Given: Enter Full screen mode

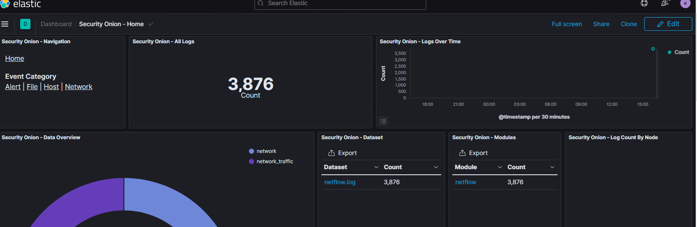Looking at the screenshot, I should coord(567,24).
